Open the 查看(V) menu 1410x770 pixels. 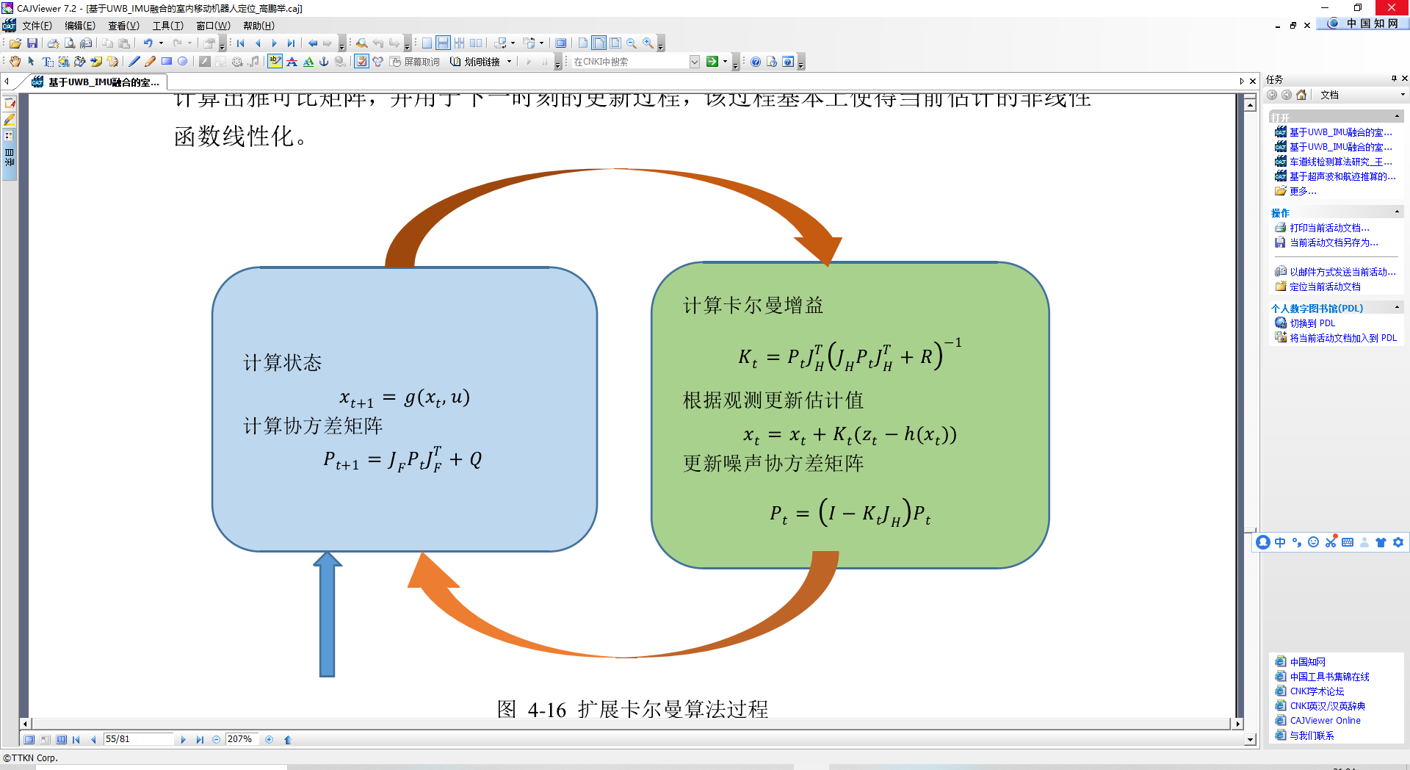pos(123,25)
